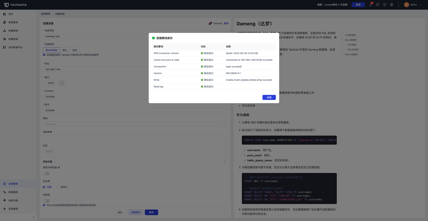The image size is (428, 221).
Task: Open the notifications bell icon
Action: coord(370,5)
